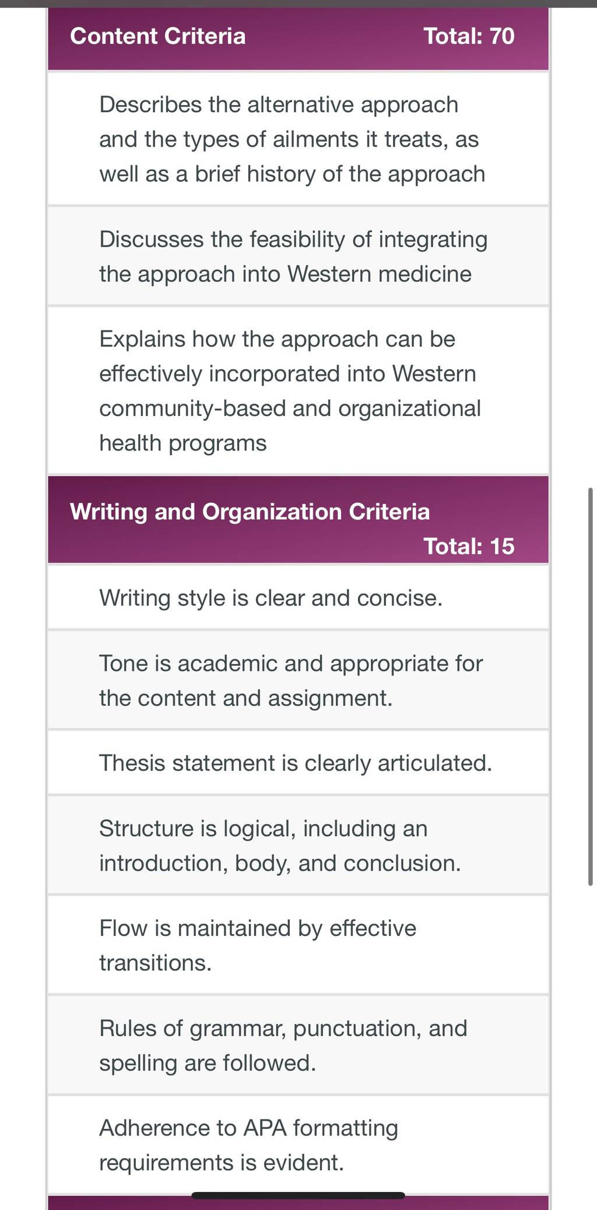Tap 'Writing style is clear and concise' row
This screenshot has width=597, height=1210.
point(298,597)
